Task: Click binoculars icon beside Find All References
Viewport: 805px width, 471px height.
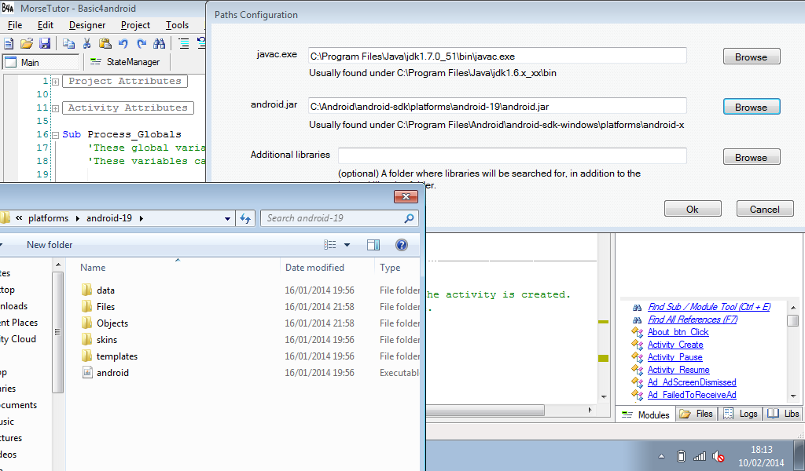Action: [637, 319]
